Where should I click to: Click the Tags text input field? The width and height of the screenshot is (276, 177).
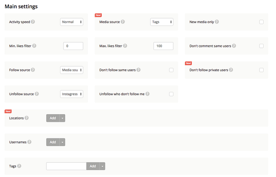(66, 166)
